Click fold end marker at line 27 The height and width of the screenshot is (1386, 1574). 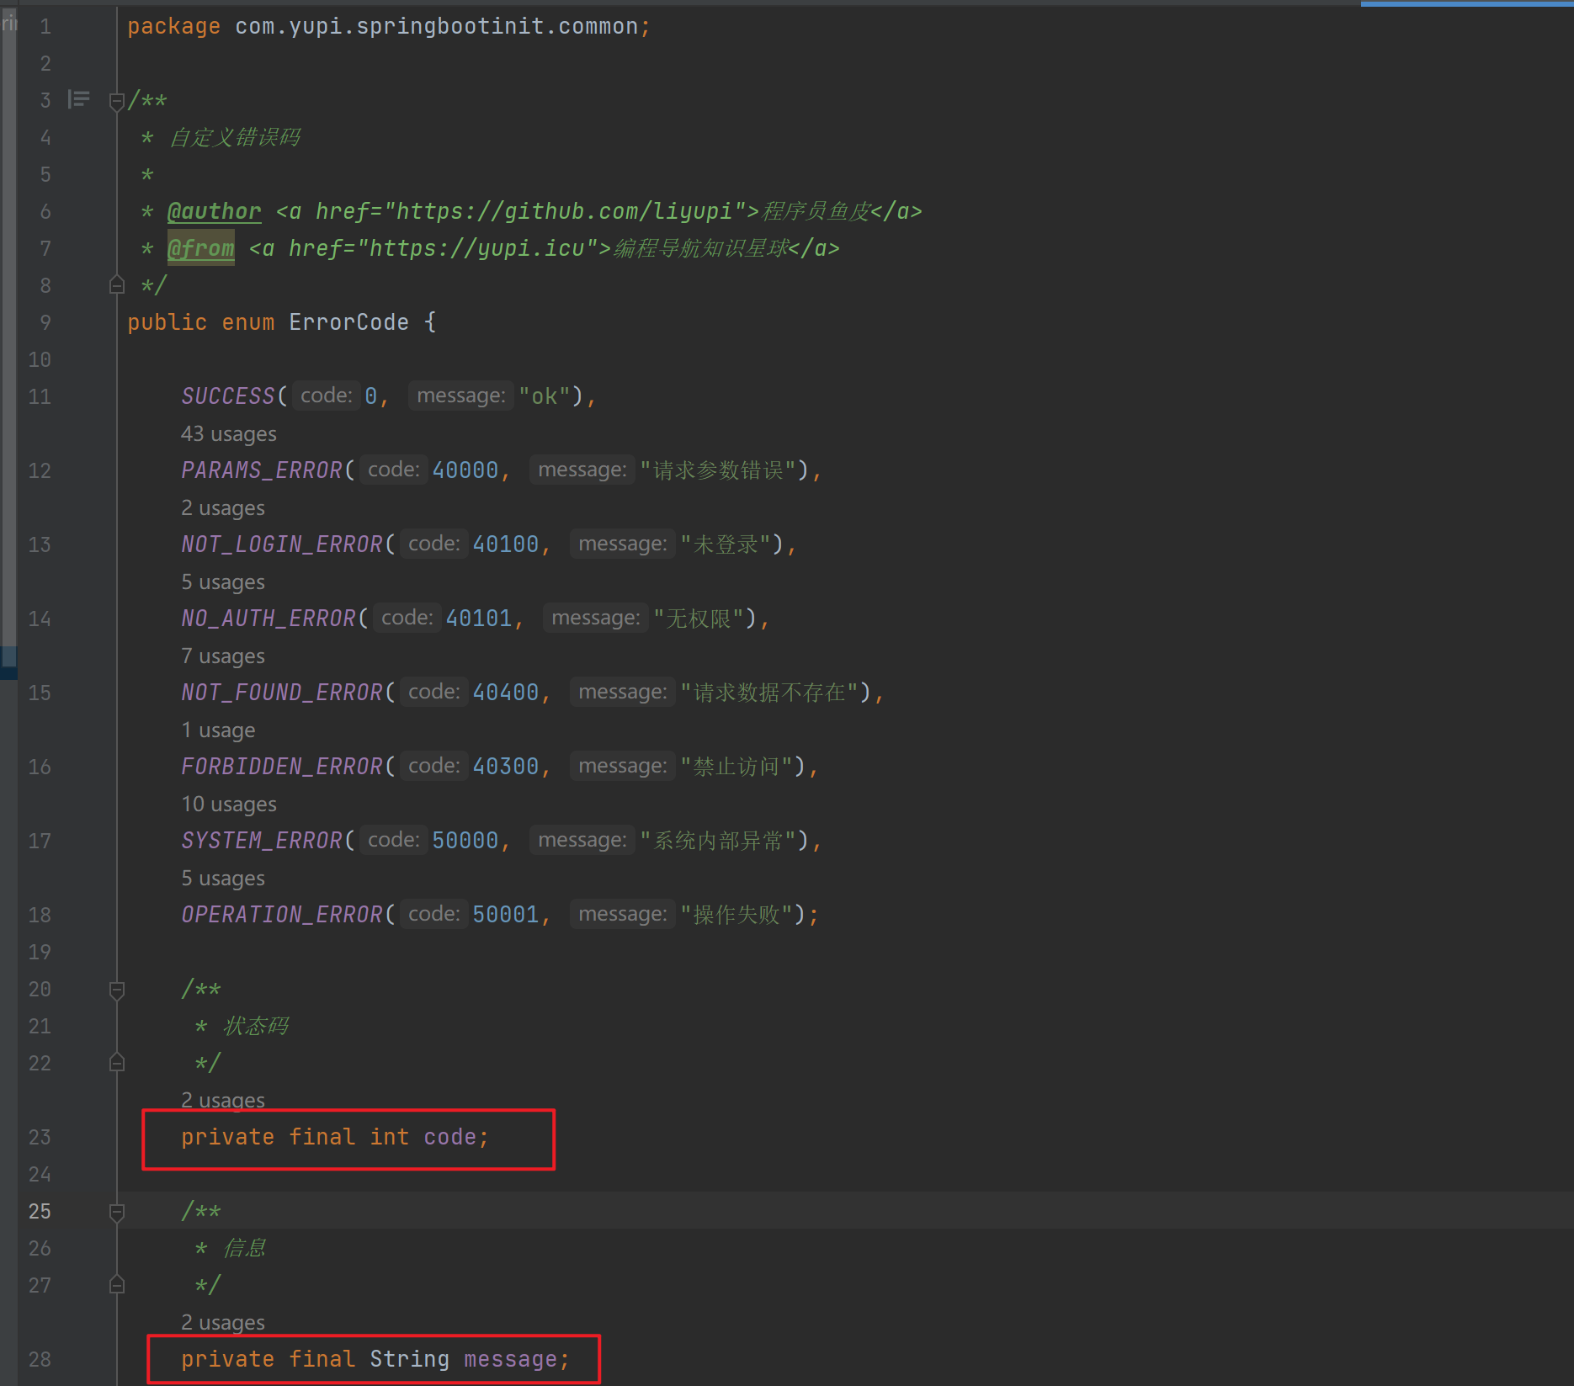click(117, 1285)
